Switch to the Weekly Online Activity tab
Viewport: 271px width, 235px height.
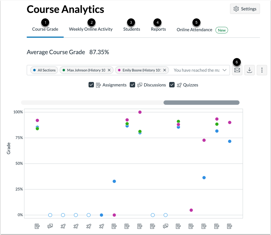click(90, 29)
